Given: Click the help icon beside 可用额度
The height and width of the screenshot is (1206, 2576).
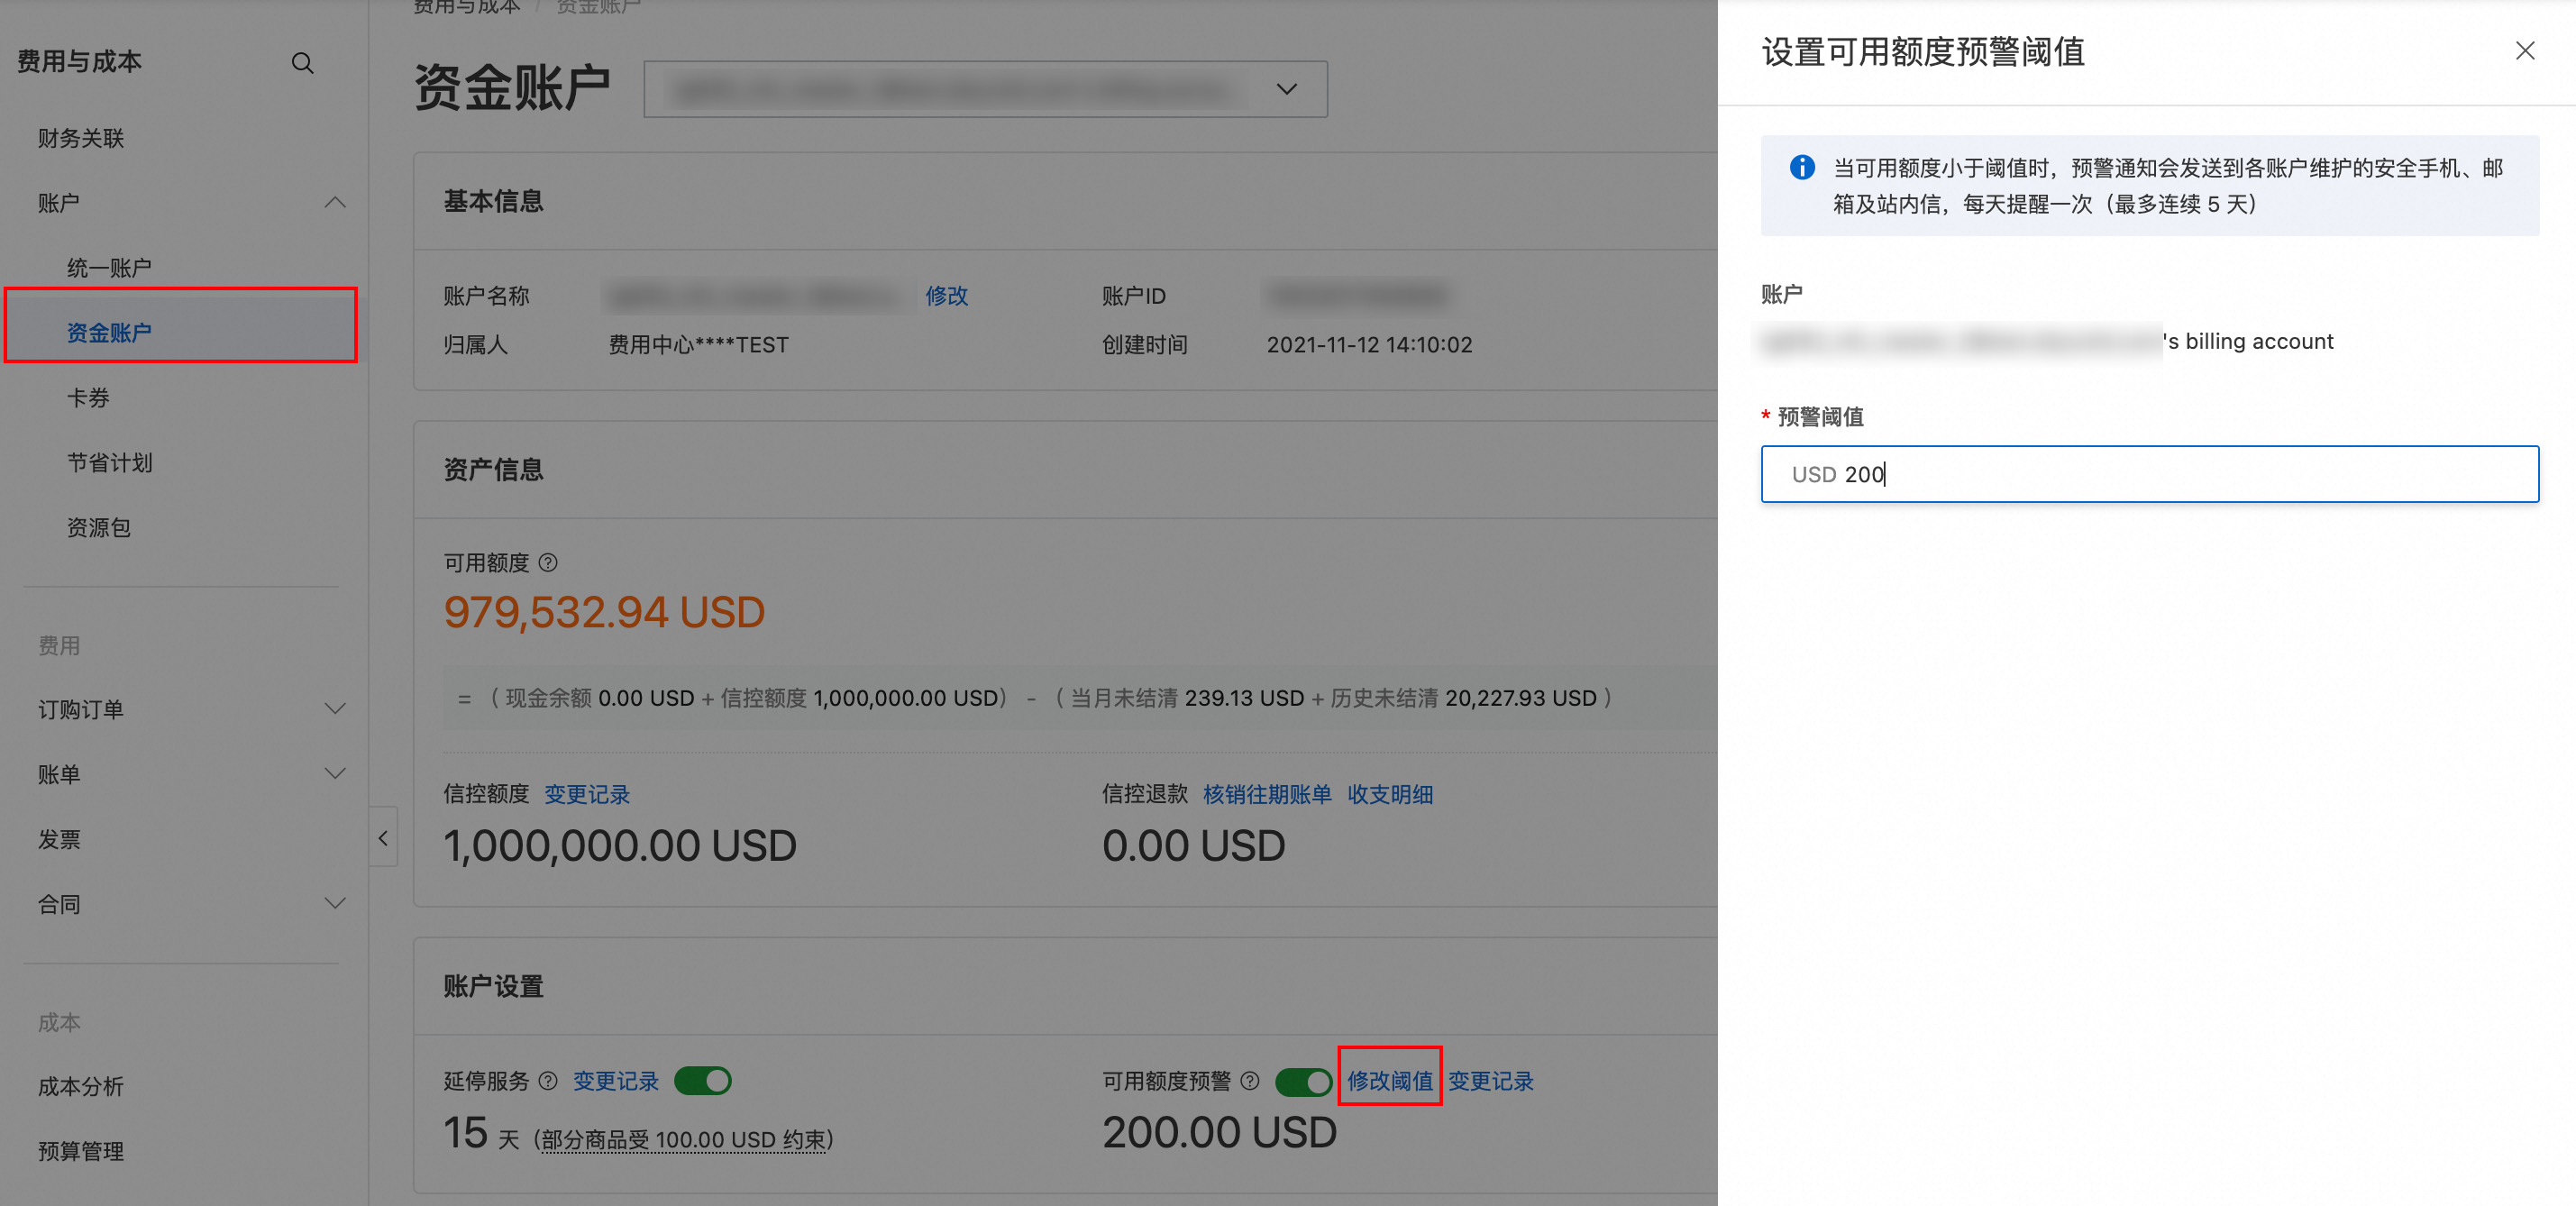Looking at the screenshot, I should tap(548, 563).
